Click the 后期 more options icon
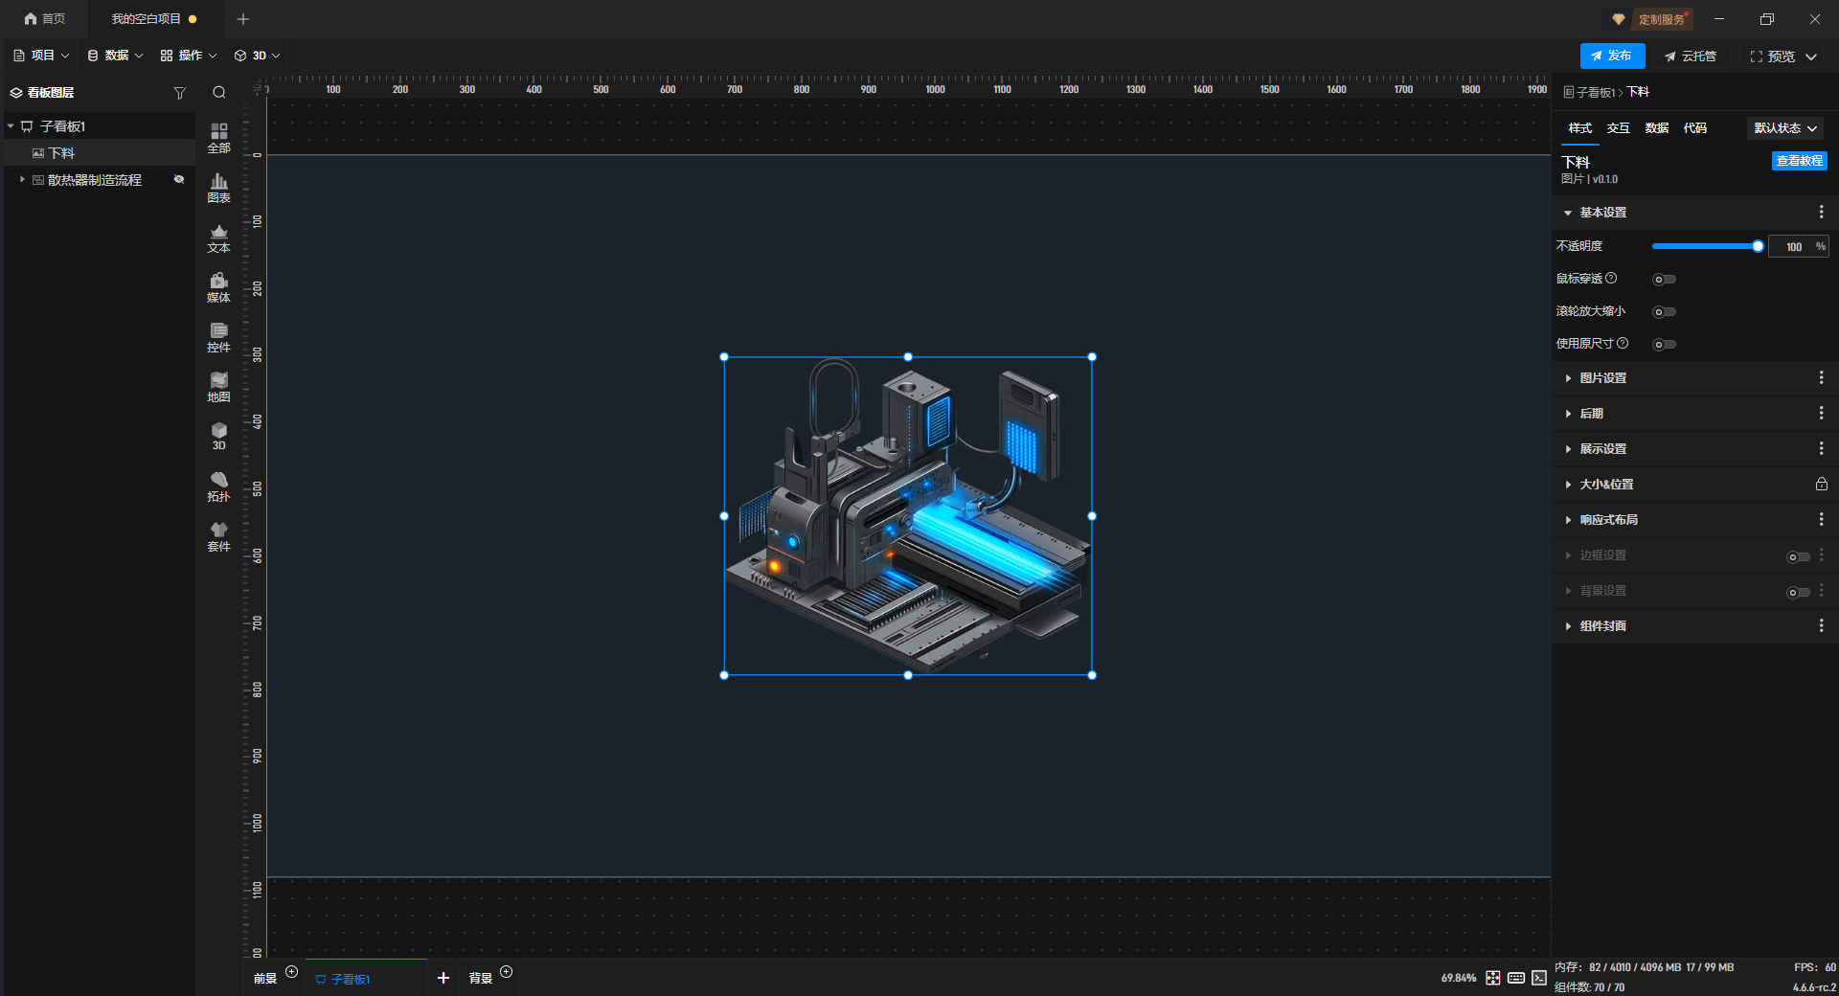Screen dimensions: 1839x996 tap(1821, 413)
